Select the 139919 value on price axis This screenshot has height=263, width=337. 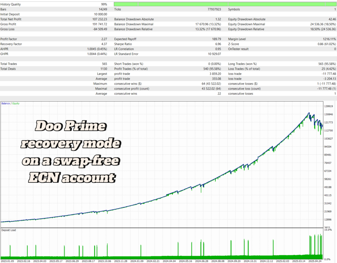328,106
